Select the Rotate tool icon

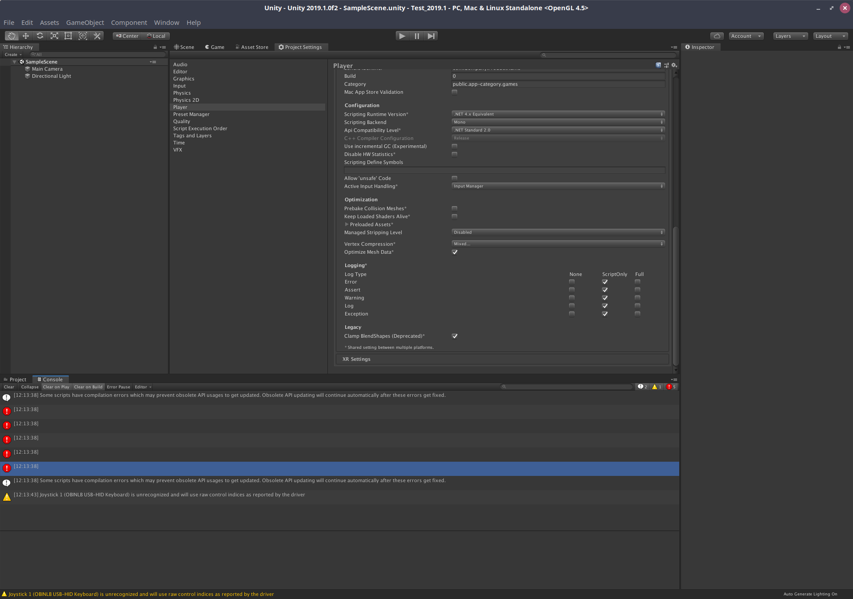tap(40, 36)
